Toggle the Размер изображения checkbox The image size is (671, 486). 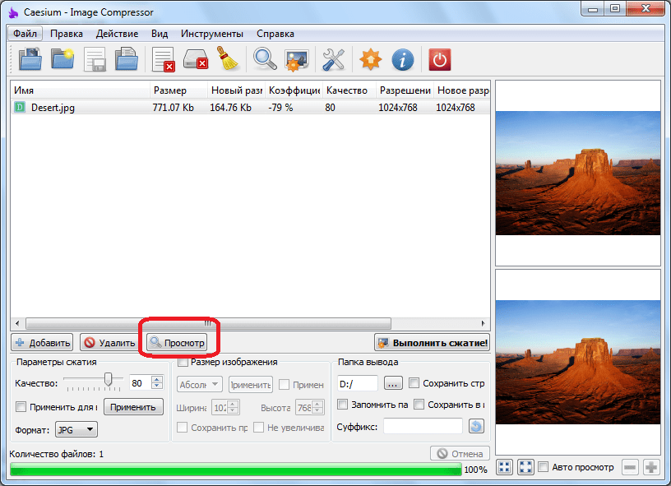pos(183,362)
